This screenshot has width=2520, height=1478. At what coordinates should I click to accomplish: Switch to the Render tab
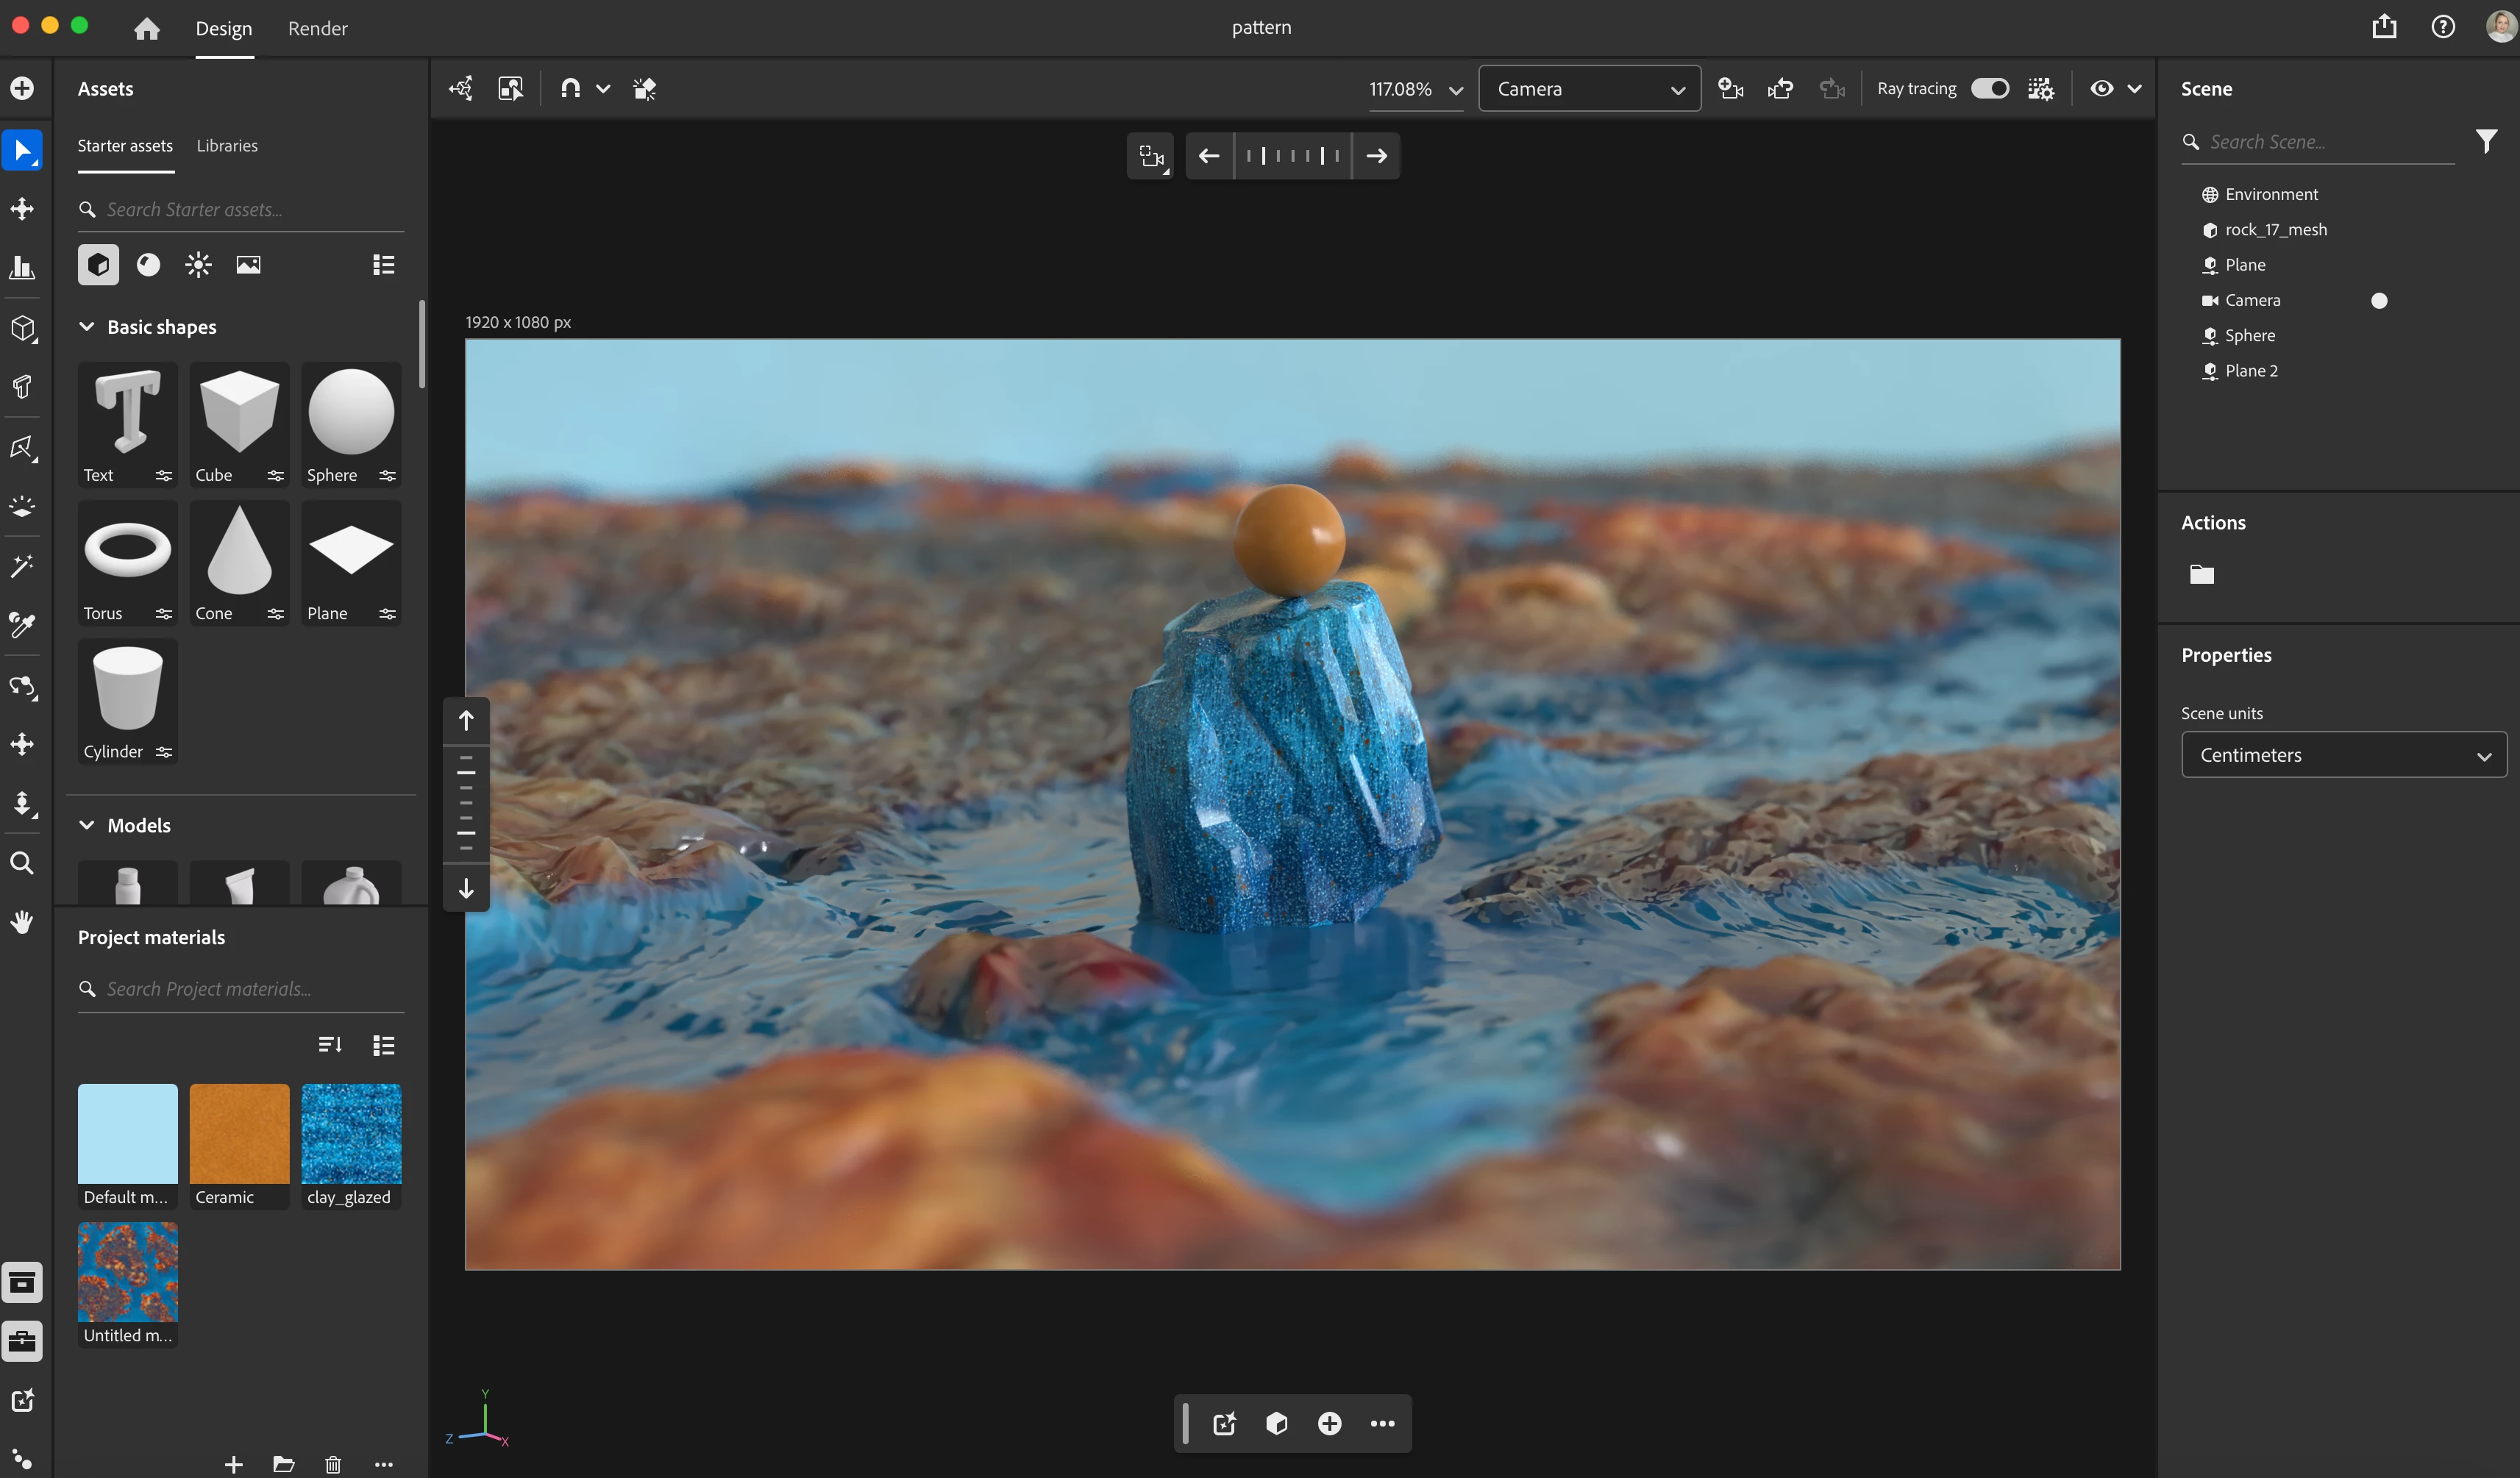[x=318, y=28]
